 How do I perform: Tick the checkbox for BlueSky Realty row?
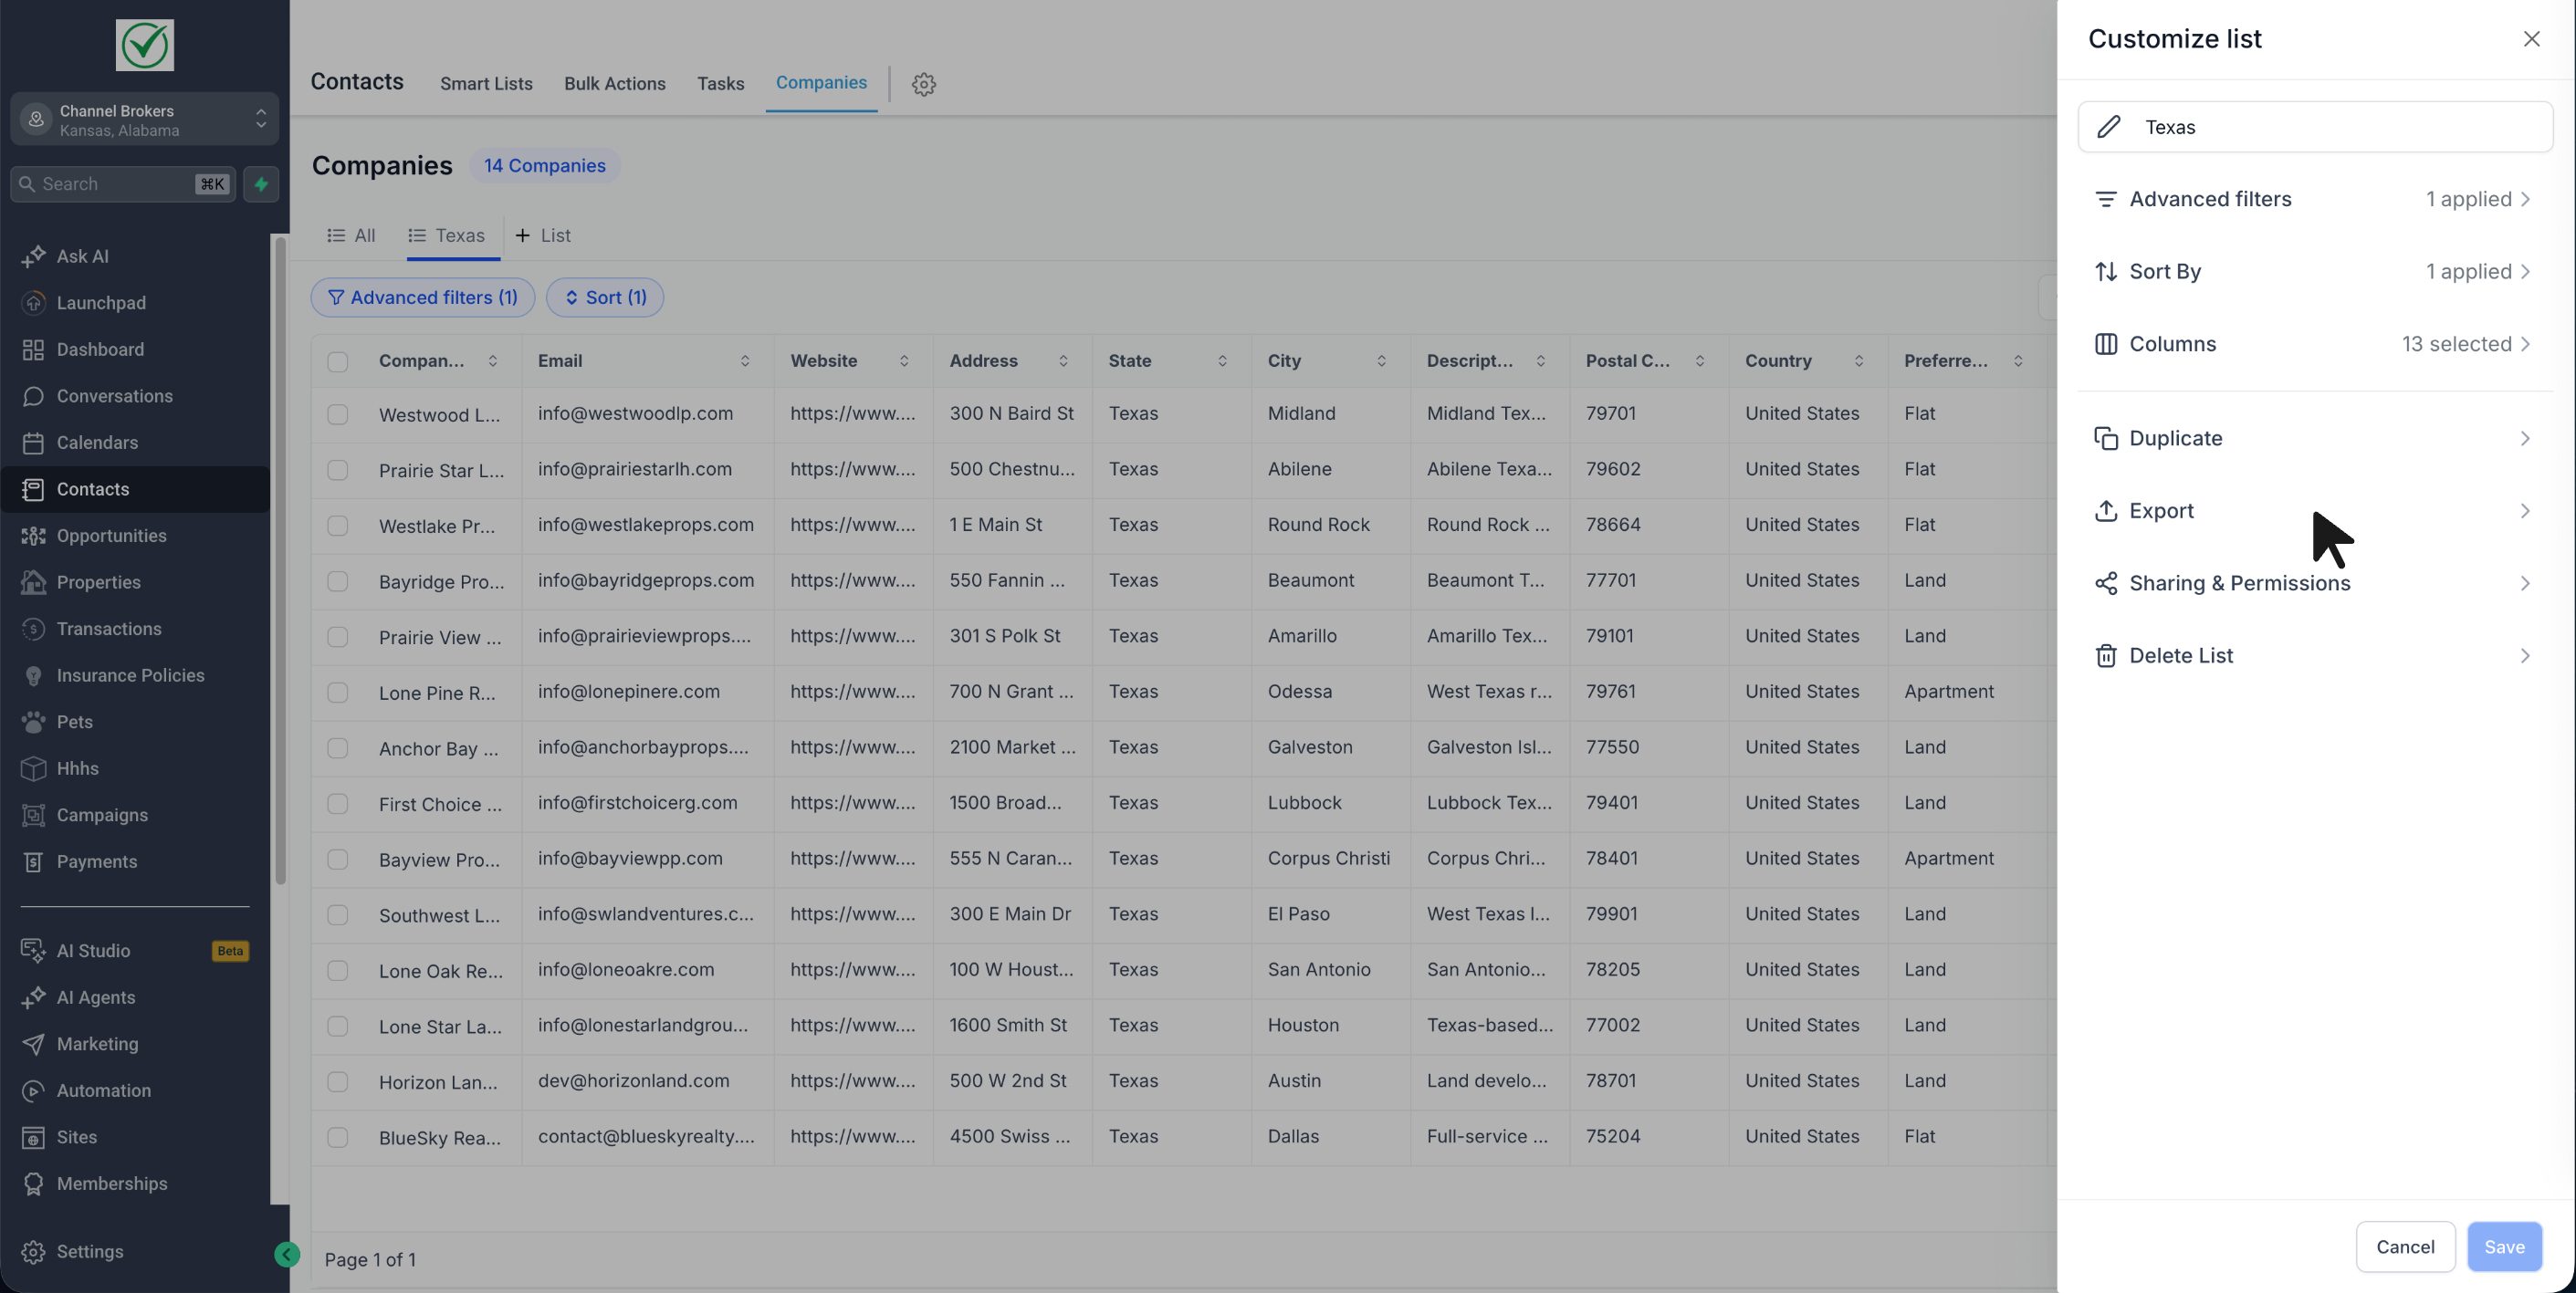338,1137
